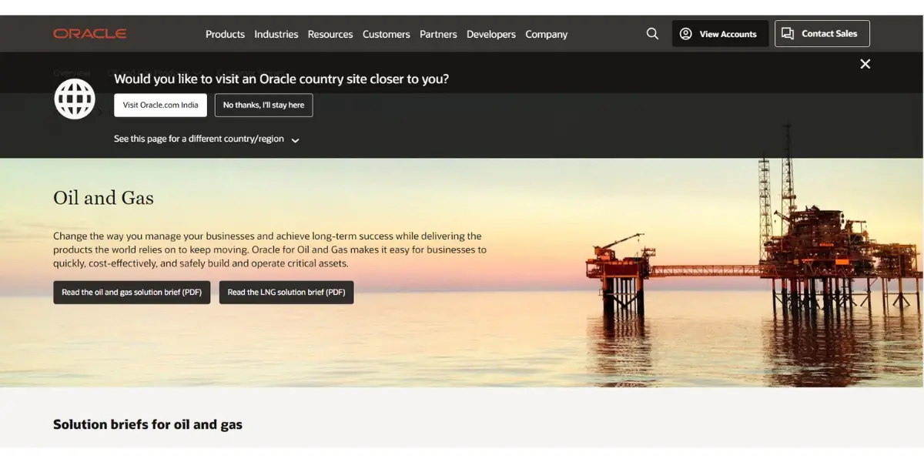The width and height of the screenshot is (924, 462).
Task: Close the country site banner
Action: click(865, 64)
